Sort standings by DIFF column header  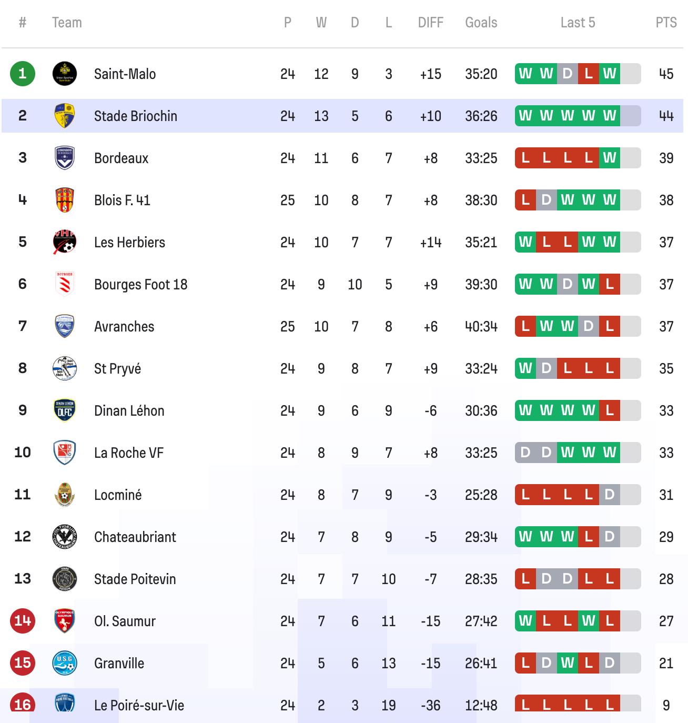tap(430, 23)
